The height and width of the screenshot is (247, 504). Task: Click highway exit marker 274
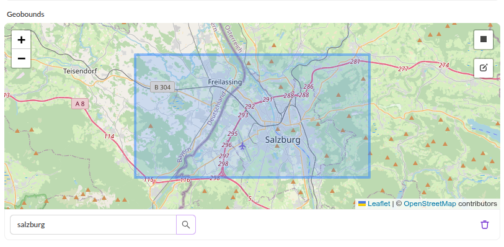pos(444,65)
